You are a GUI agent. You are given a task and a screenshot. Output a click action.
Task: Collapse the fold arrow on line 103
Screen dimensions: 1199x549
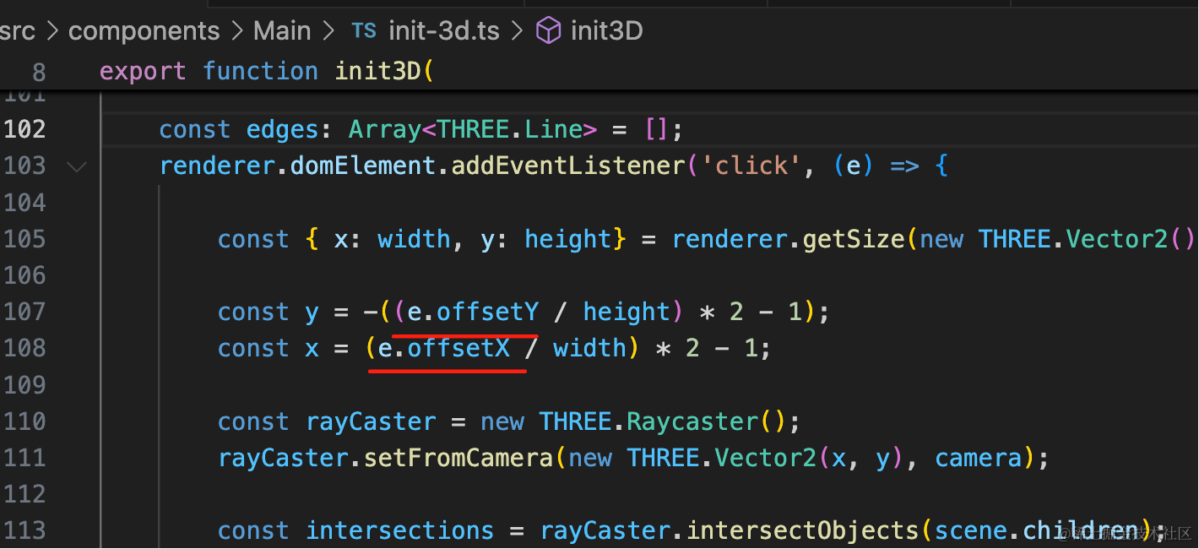pos(77,166)
